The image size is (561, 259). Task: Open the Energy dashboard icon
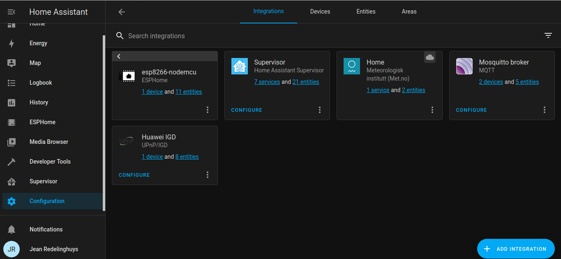click(12, 43)
